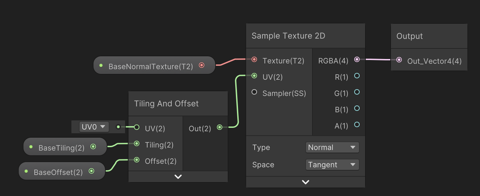Select the B(1) output port
This screenshot has height=196, width=480.
(x=357, y=108)
